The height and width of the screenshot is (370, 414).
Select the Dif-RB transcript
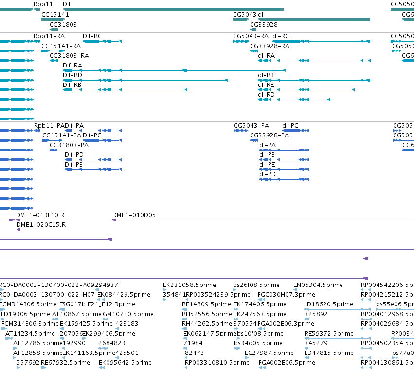[x=125, y=90]
